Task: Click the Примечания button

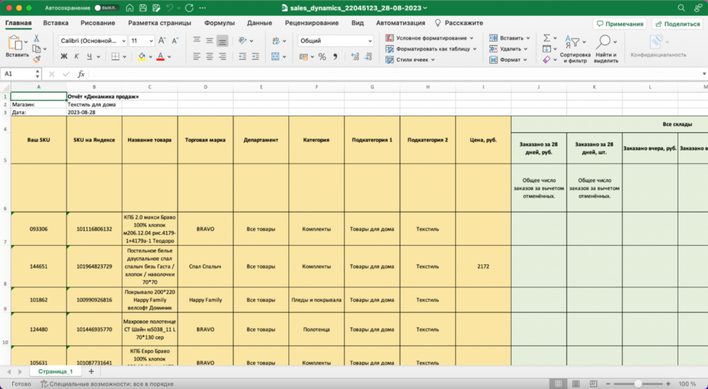Action: 620,24
